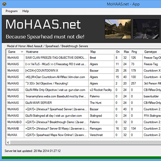This screenshot has width=161, height=161.
Task: Click the dark night map thumbnail
Action: click(147, 29)
